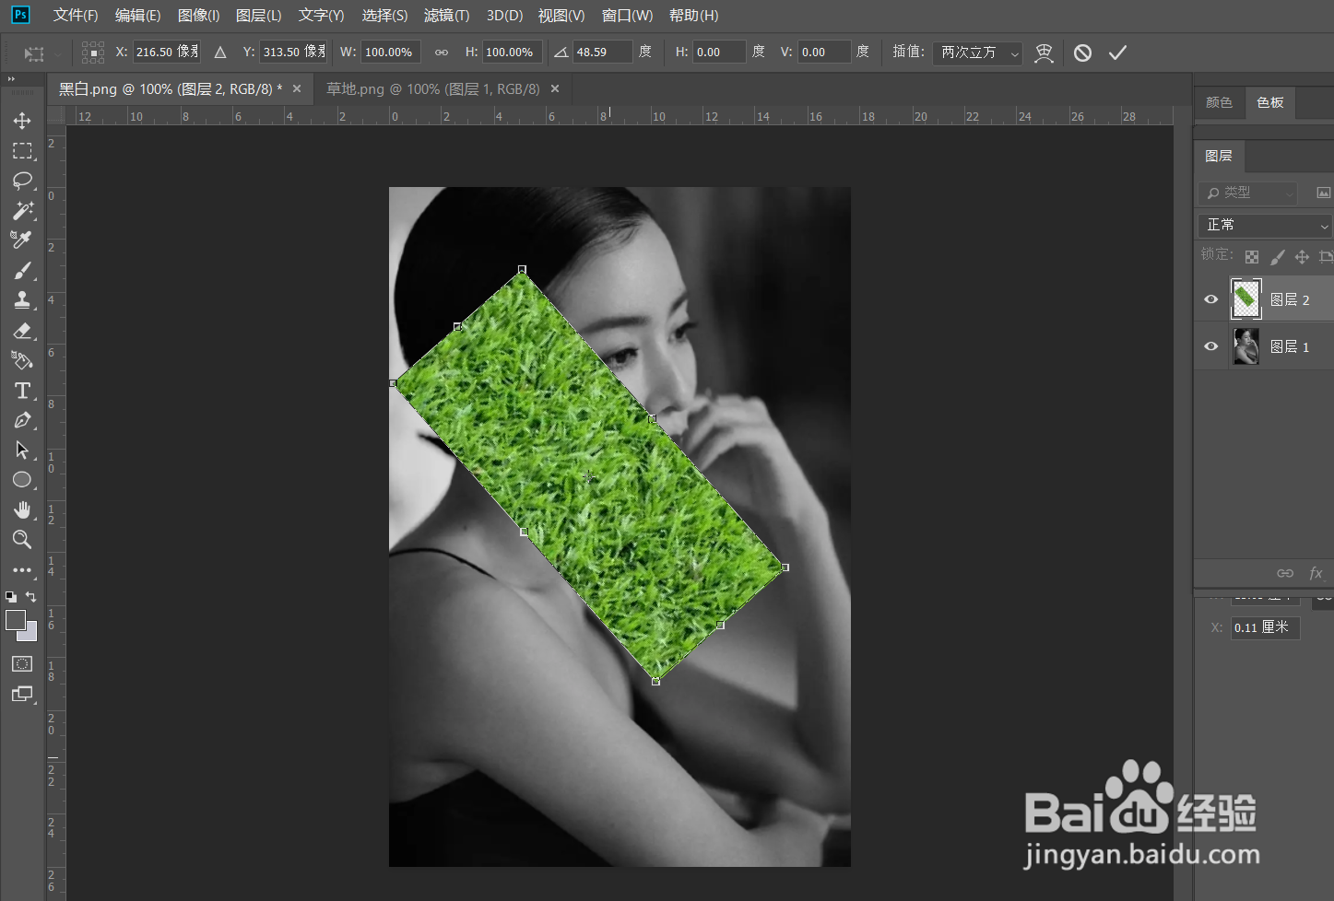The image size is (1334, 901).
Task: Switch to the 草地.png document tab
Action: 435,88
